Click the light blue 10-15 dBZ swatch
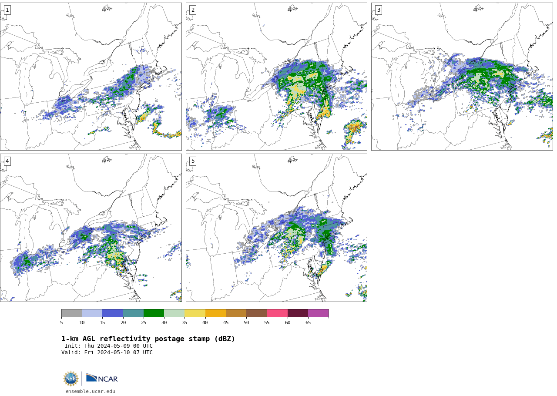 click(92, 313)
